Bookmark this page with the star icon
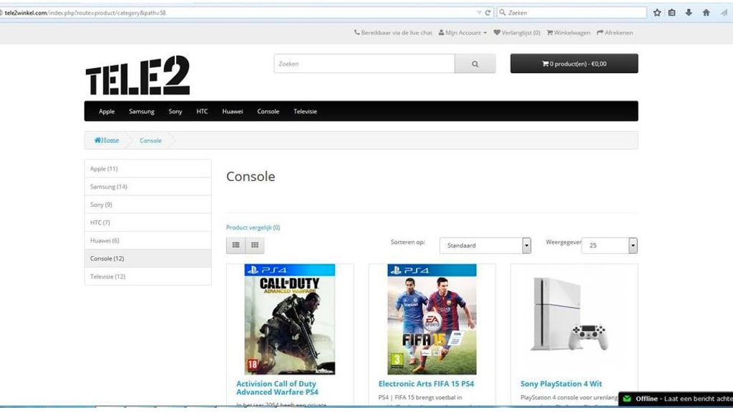The image size is (733, 412). pyautogui.click(x=656, y=13)
